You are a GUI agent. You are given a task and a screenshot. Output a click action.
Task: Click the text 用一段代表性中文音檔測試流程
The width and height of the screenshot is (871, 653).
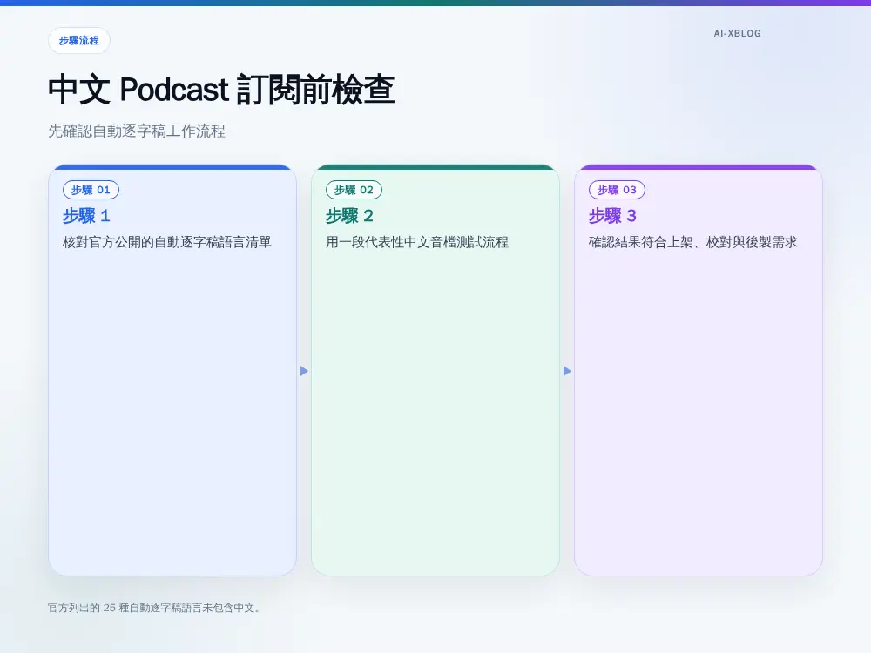417,242
